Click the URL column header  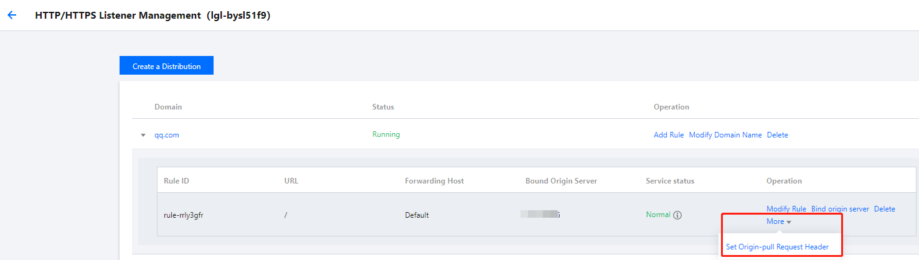pos(291,181)
